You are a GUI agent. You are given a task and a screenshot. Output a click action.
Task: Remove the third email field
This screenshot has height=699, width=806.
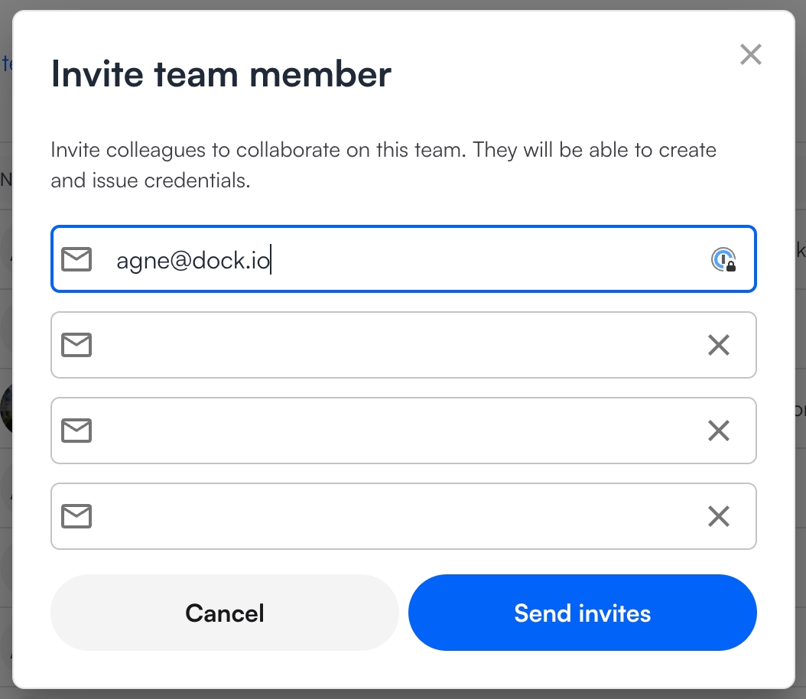pyautogui.click(x=718, y=431)
